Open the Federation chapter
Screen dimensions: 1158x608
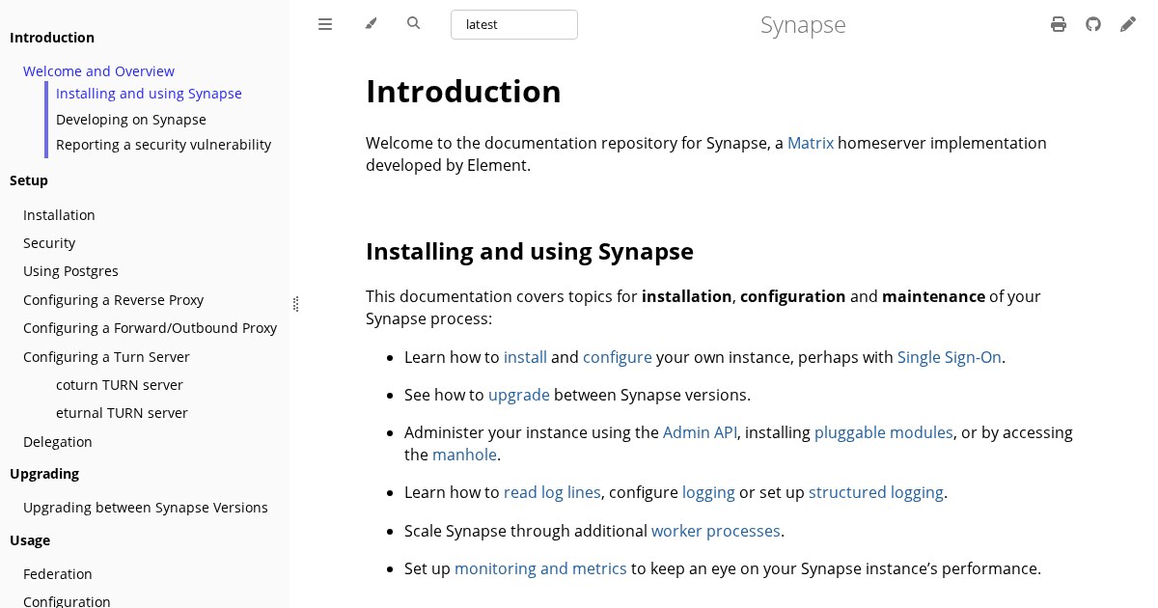pos(58,574)
